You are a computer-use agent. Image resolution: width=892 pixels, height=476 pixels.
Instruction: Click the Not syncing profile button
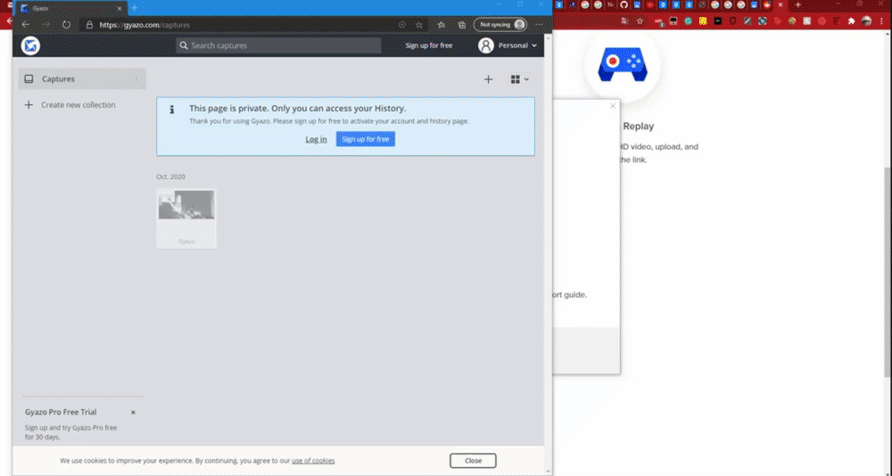pos(500,24)
